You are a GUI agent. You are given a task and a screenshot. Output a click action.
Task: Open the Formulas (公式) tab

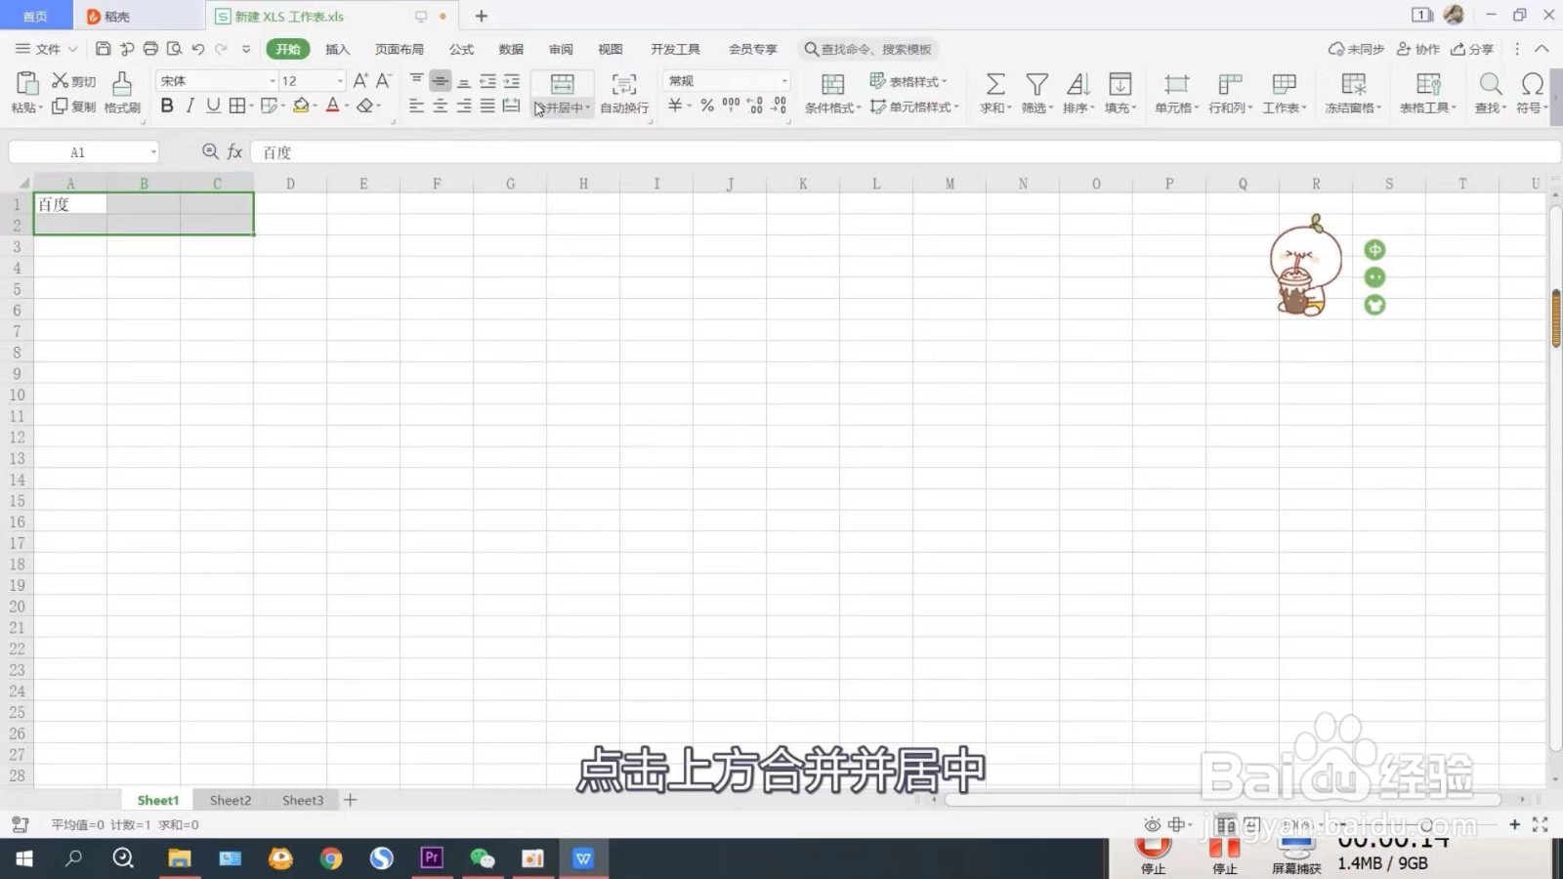click(x=461, y=49)
